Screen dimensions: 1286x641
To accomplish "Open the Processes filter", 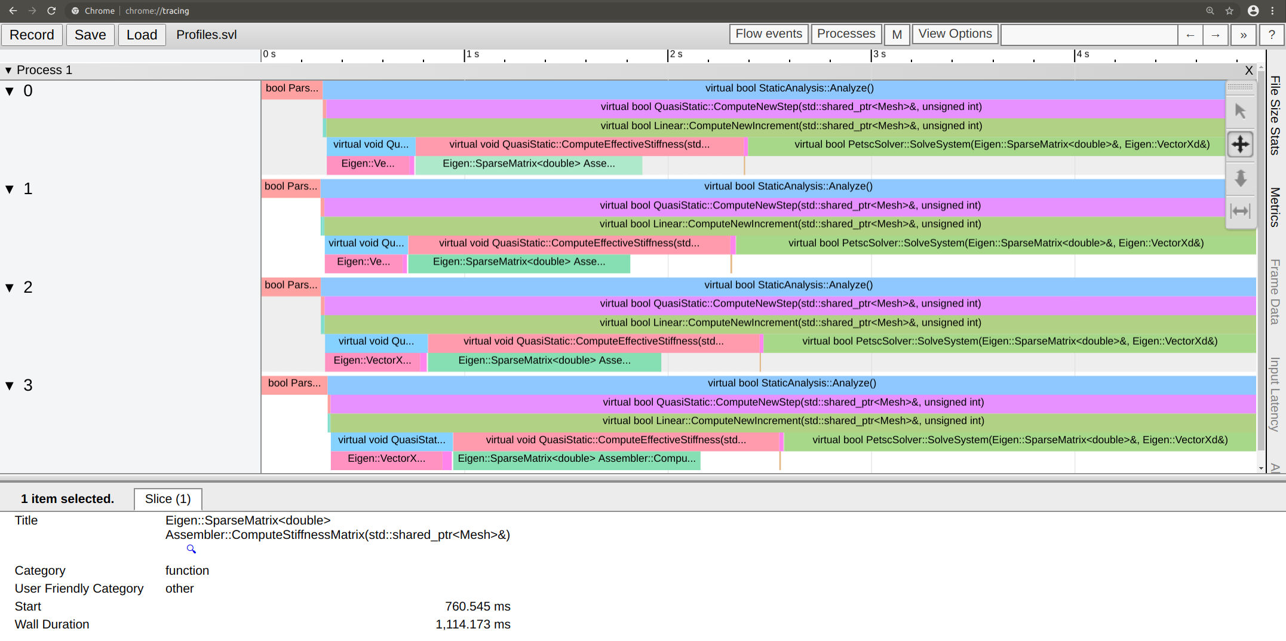I will [x=846, y=33].
